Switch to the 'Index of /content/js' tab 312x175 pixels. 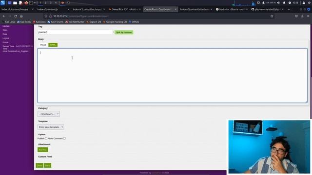click(48, 9)
